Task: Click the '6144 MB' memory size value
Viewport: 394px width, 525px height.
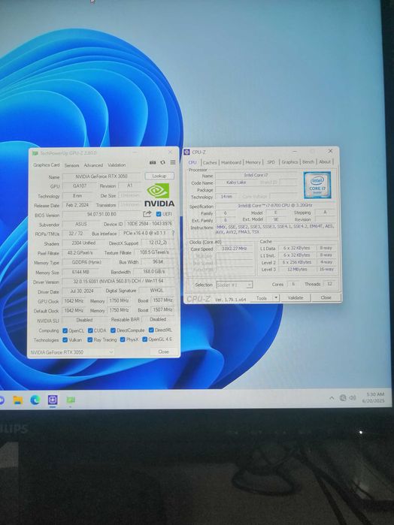Action: pos(80,272)
